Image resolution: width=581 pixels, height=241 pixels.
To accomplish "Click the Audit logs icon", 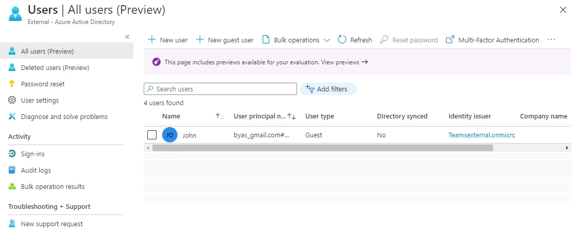I will (x=12, y=170).
